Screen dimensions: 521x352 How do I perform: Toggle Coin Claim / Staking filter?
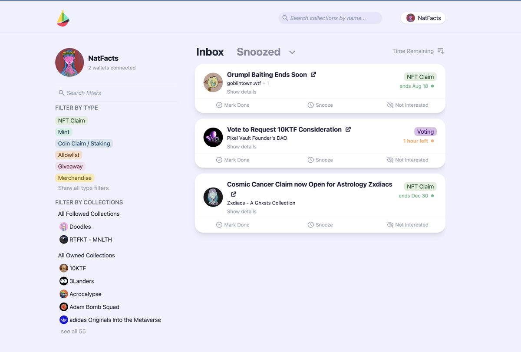[84, 143]
